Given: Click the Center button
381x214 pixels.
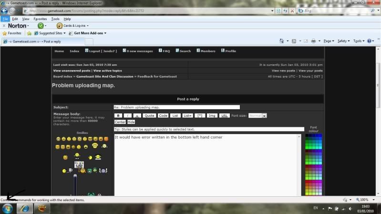Looking at the screenshot, I should coord(120,122).
